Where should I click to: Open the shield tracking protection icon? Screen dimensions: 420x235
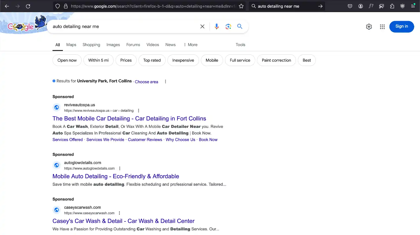tap(58, 6)
